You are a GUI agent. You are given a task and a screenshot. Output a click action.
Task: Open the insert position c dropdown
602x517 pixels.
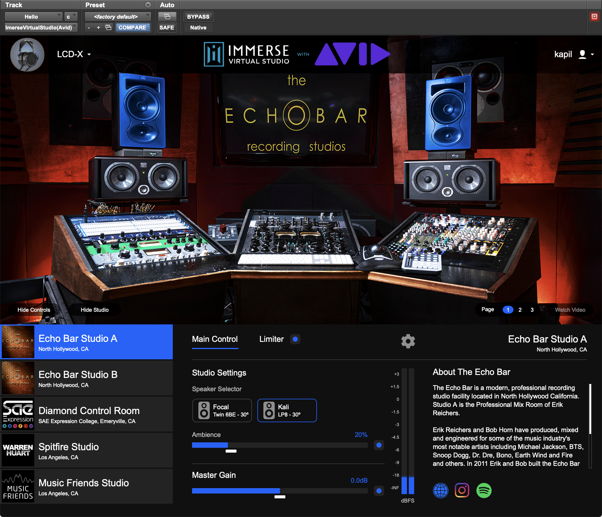(x=71, y=17)
